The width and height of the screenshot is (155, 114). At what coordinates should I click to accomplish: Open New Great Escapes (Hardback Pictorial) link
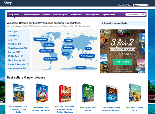click(x=111, y=109)
